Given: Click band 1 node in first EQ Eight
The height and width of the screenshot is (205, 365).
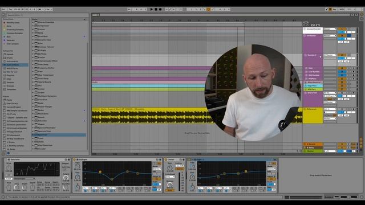Looking at the screenshot, I should (x=100, y=172).
